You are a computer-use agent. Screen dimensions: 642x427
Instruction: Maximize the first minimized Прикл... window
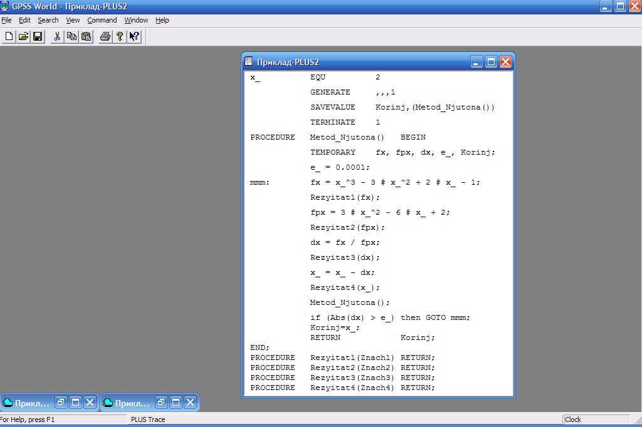76,403
